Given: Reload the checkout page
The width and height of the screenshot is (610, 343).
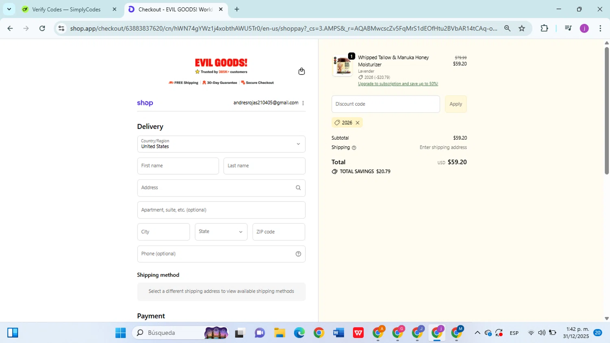Looking at the screenshot, I should (42, 28).
